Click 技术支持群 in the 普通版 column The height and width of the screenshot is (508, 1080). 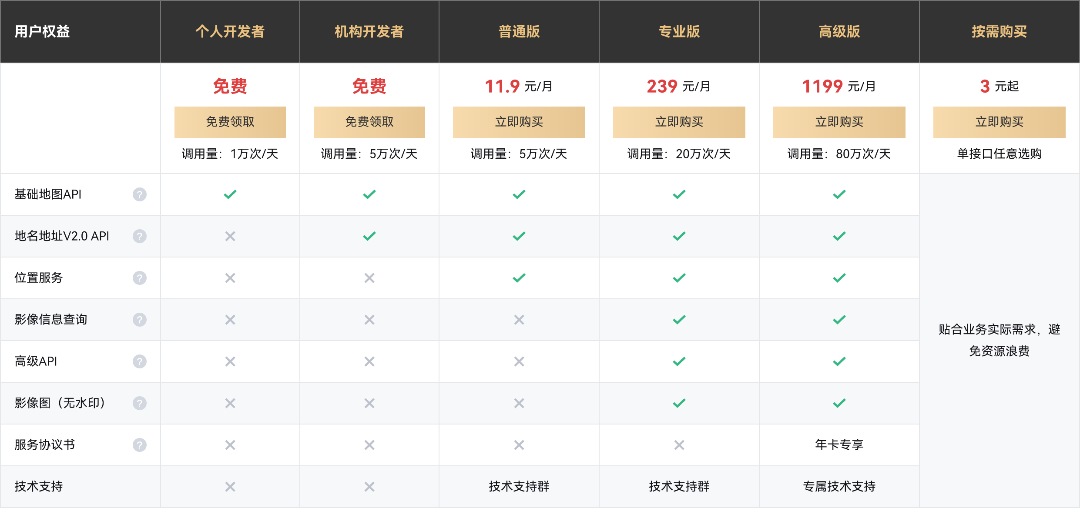coord(519,486)
